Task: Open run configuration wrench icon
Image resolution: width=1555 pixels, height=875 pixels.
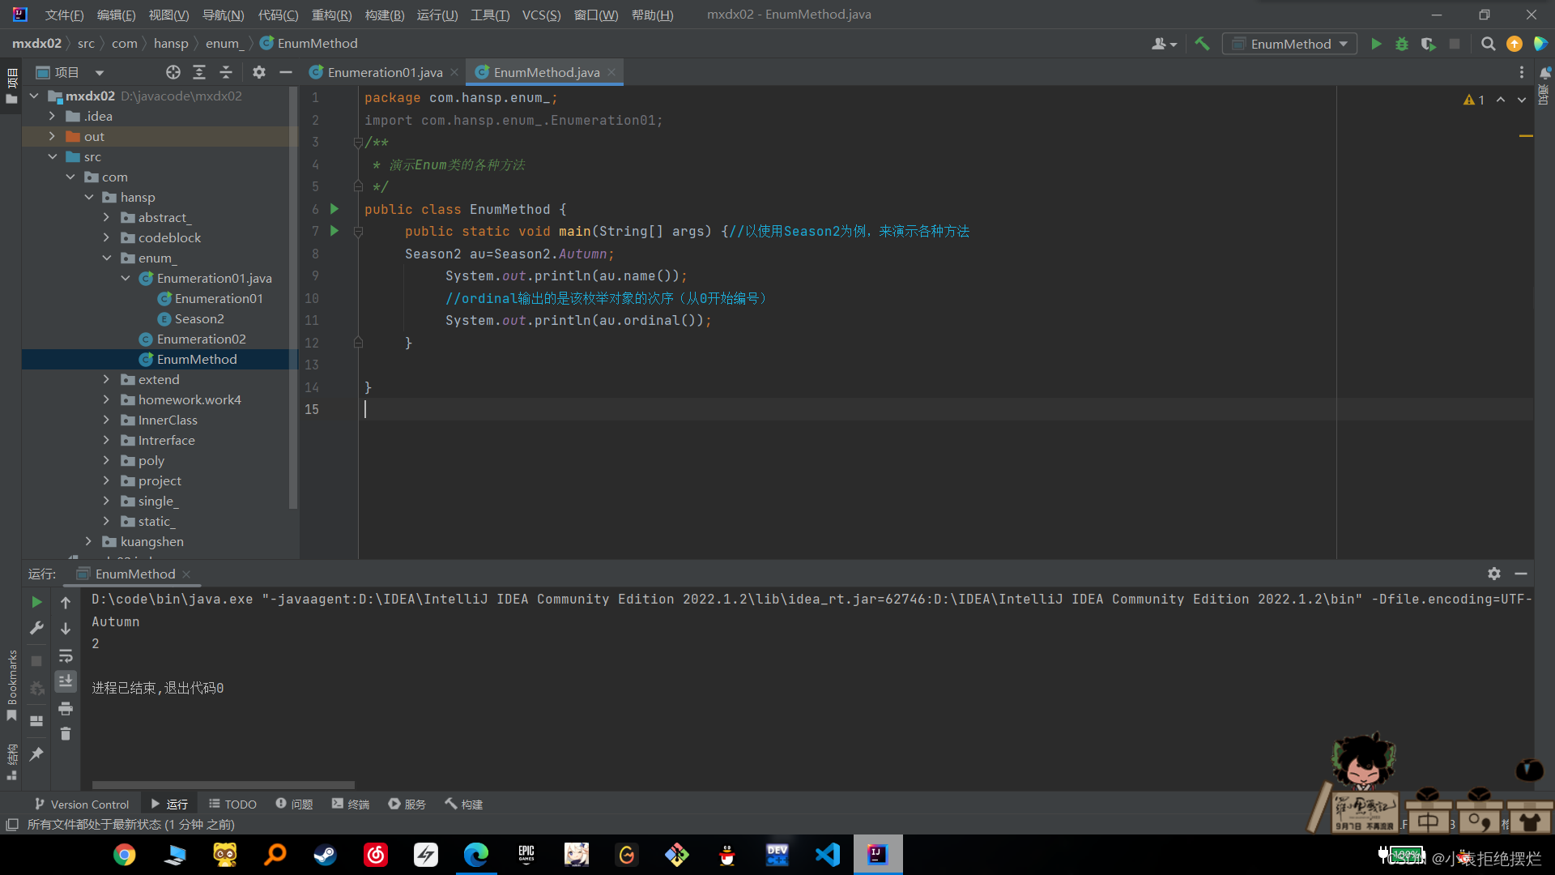Action: coord(36,628)
